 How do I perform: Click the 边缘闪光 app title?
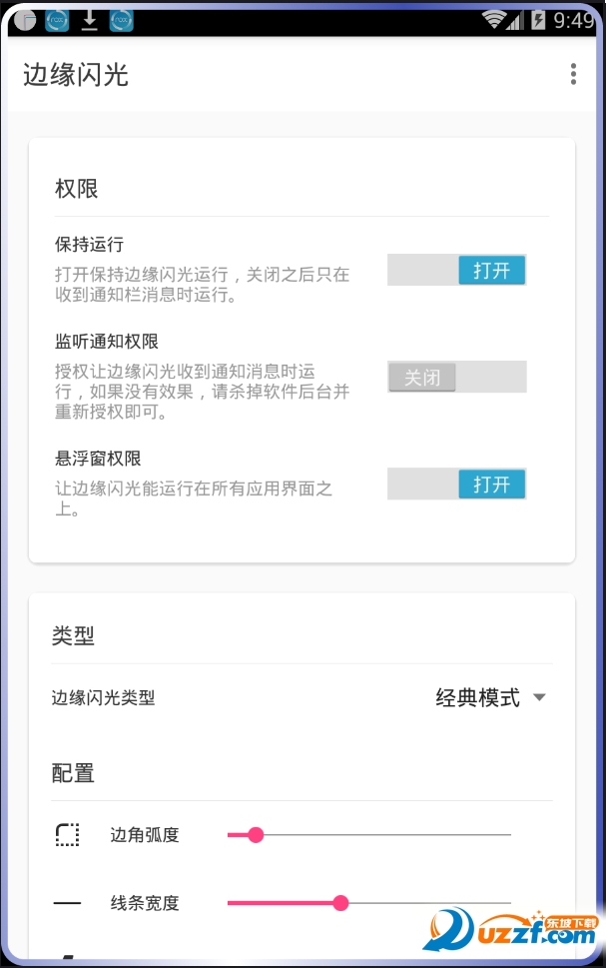click(x=76, y=74)
